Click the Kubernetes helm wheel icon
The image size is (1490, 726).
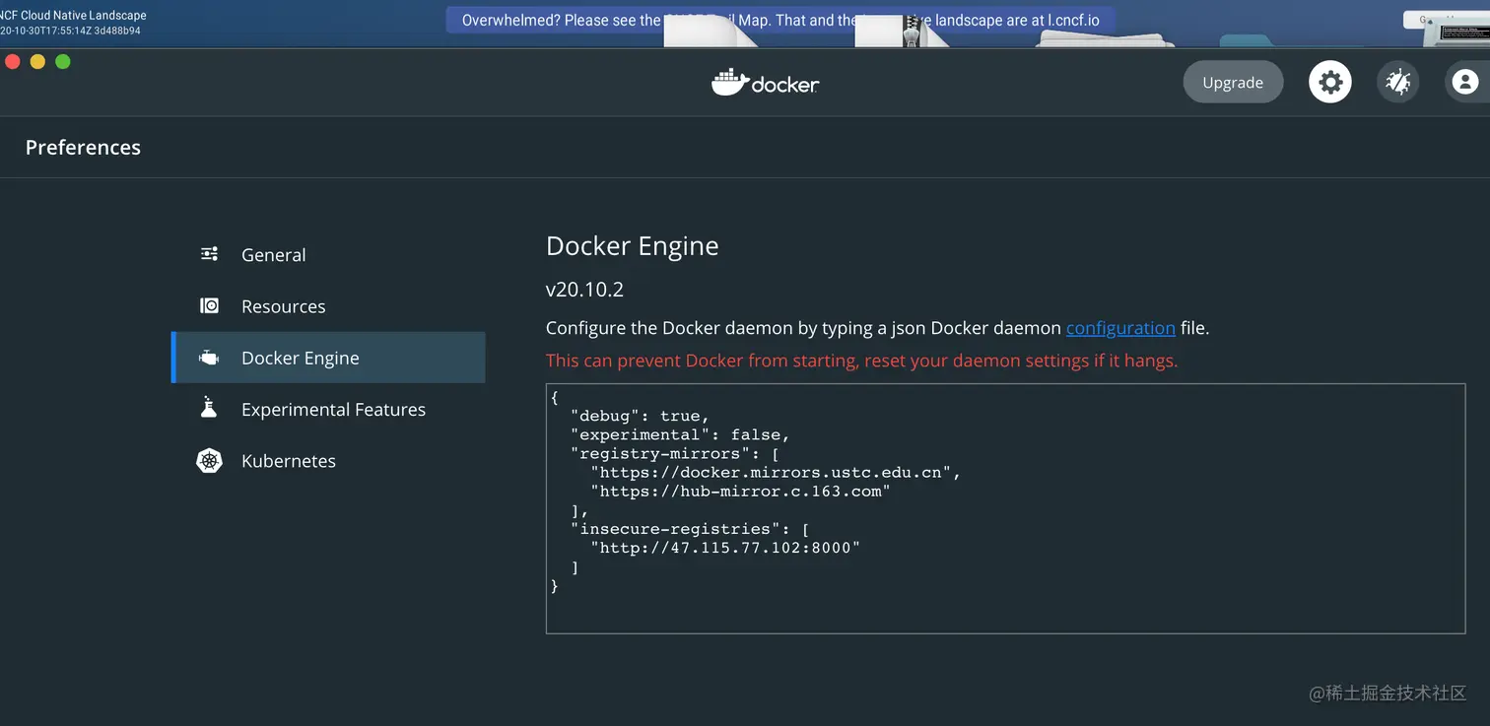(210, 460)
